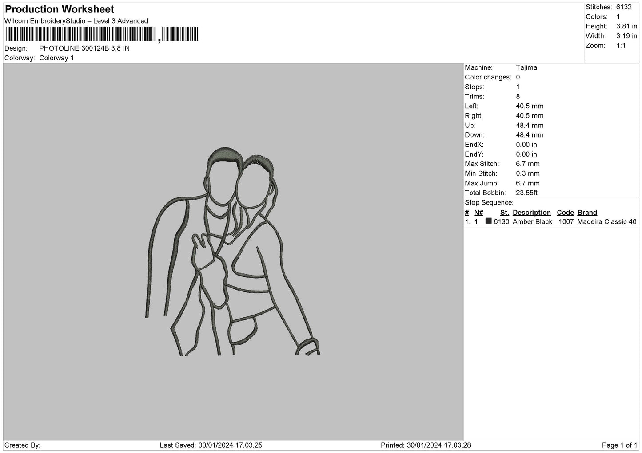
Task: Select the Left value 40.5 mm
Action: click(530, 106)
